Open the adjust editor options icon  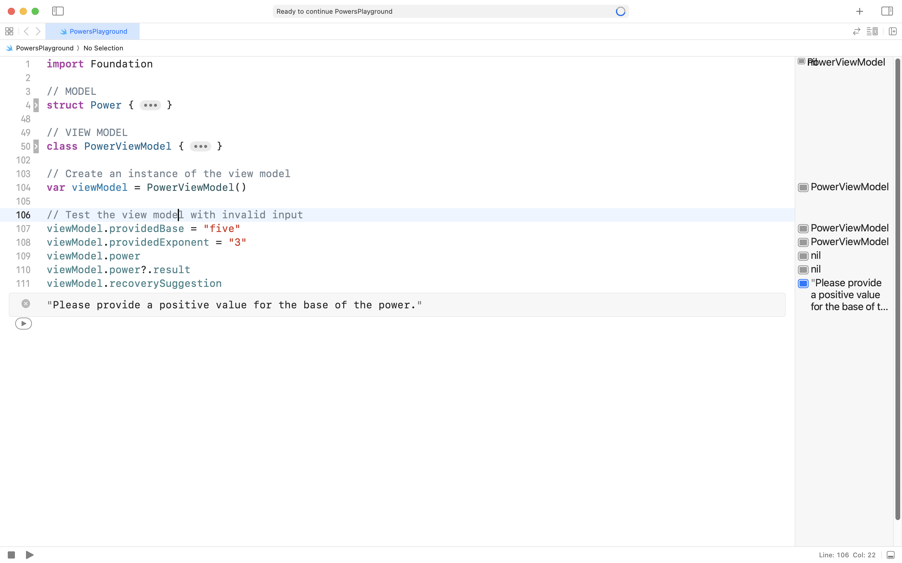pos(872,31)
